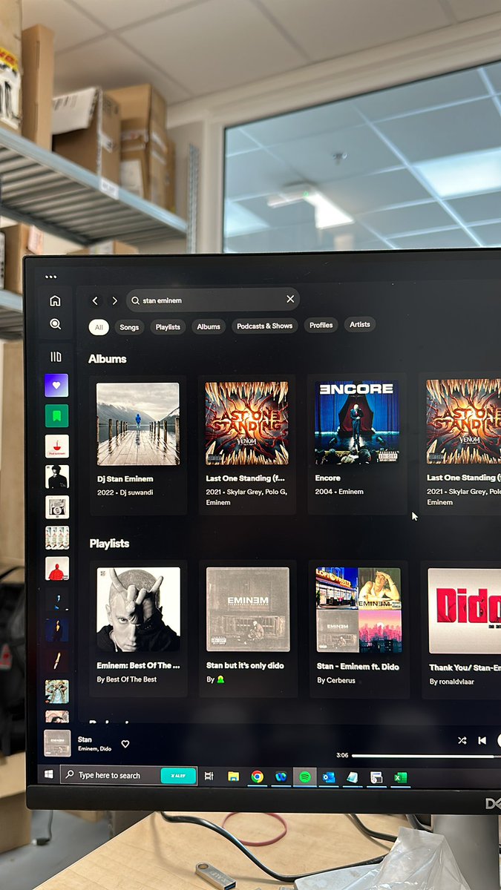
Task: Click 'Stan but it's only dido' title
Action: [x=245, y=666]
